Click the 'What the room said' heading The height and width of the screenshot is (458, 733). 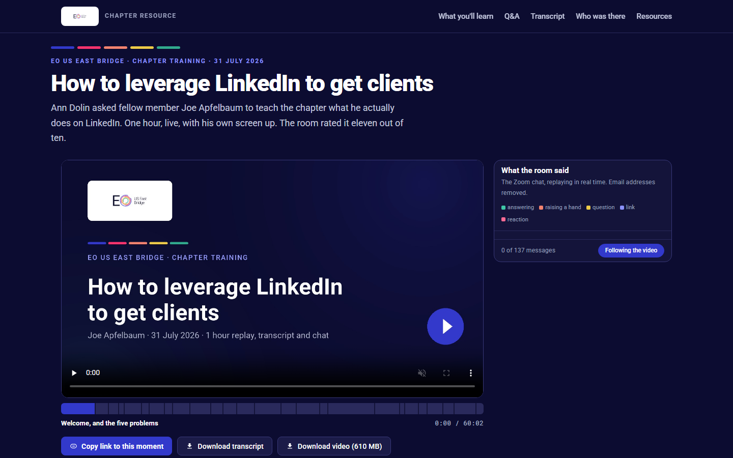coord(535,170)
